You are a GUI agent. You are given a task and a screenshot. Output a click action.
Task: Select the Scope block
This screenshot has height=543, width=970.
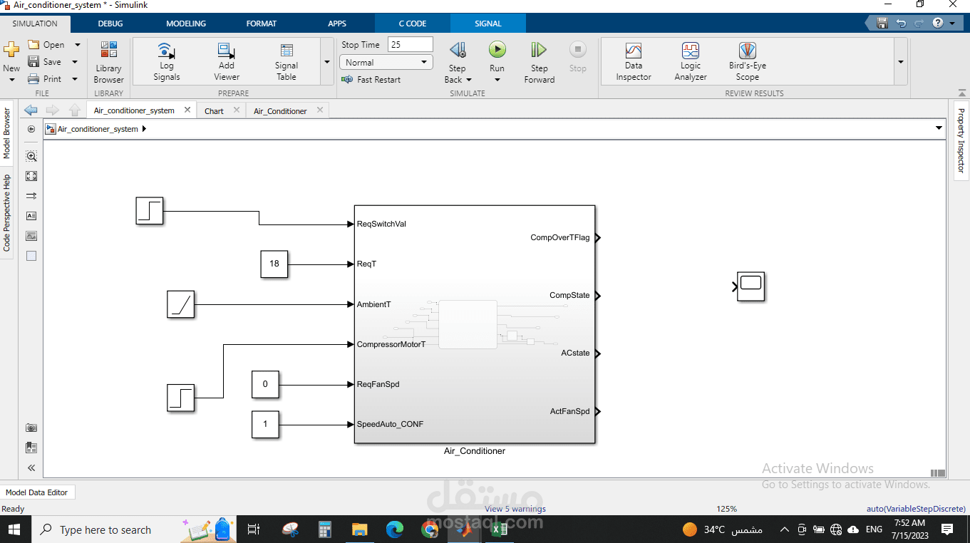[750, 286]
